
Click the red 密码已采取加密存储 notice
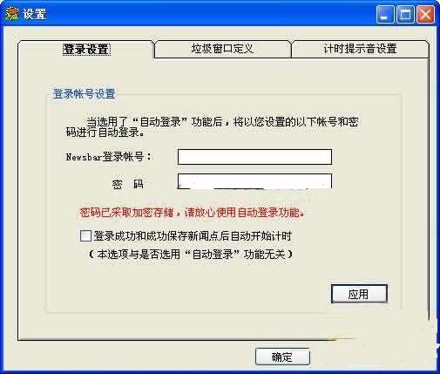point(192,213)
